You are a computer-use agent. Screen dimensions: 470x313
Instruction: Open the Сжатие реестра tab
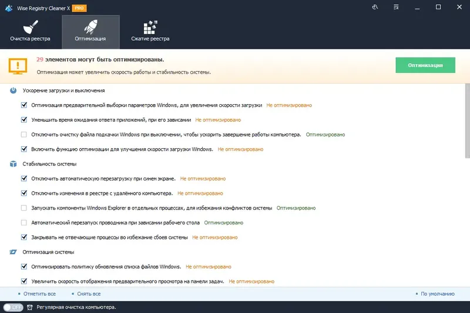click(150, 32)
